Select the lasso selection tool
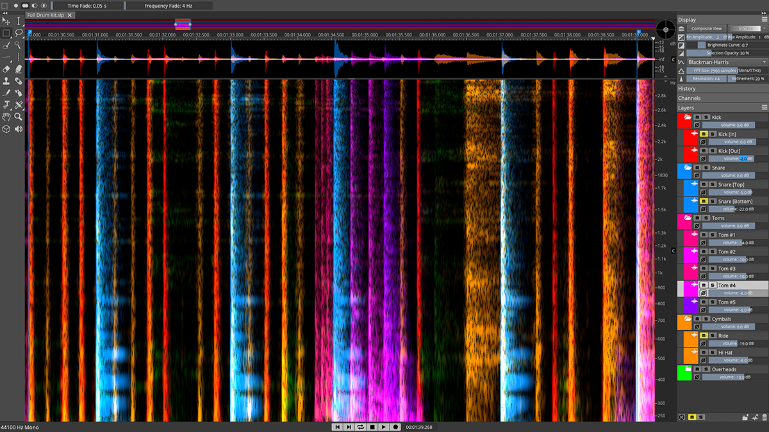This screenshot has width=769, height=432. pyautogui.click(x=19, y=33)
